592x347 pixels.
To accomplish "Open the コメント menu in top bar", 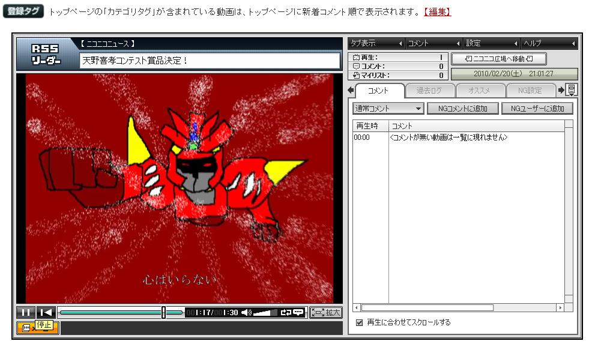I will [x=434, y=43].
